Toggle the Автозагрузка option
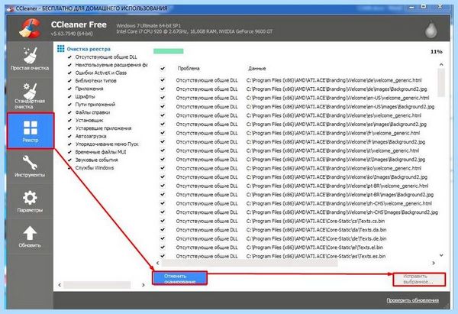 pyautogui.click(x=69, y=136)
